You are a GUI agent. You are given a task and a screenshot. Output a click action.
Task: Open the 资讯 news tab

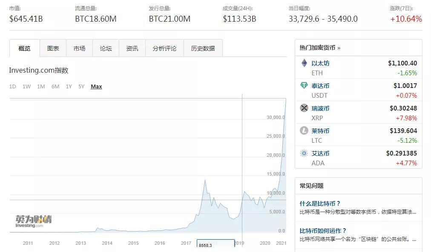[x=132, y=48]
